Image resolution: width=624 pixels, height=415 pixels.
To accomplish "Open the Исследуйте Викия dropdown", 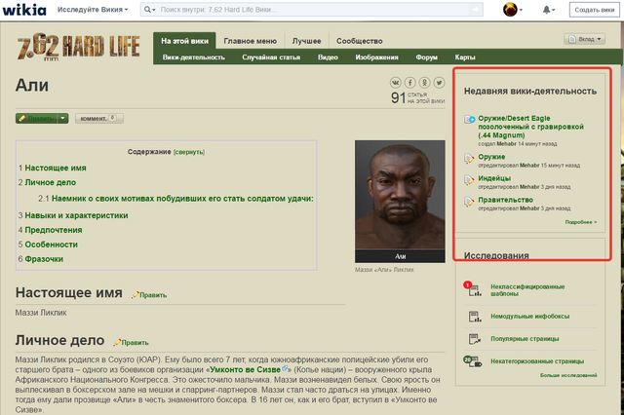I will coord(93,10).
